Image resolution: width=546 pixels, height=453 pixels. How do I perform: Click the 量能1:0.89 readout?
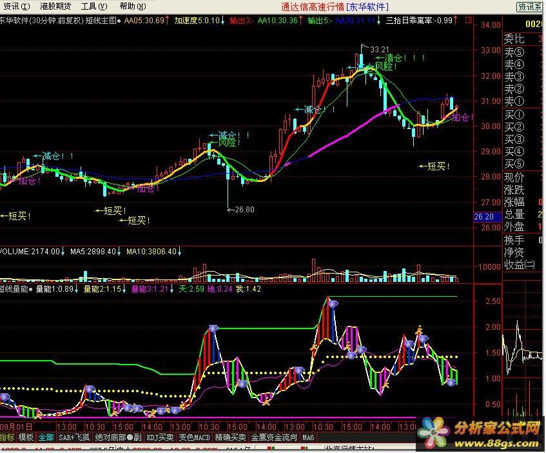pos(54,289)
